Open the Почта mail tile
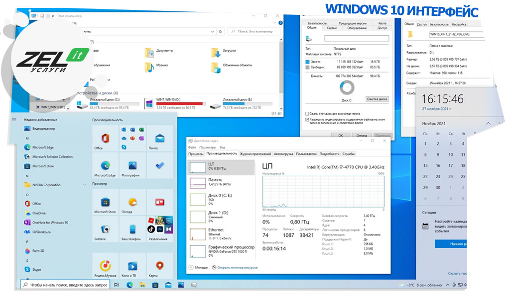This screenshot has height=298, width=510. (160, 139)
